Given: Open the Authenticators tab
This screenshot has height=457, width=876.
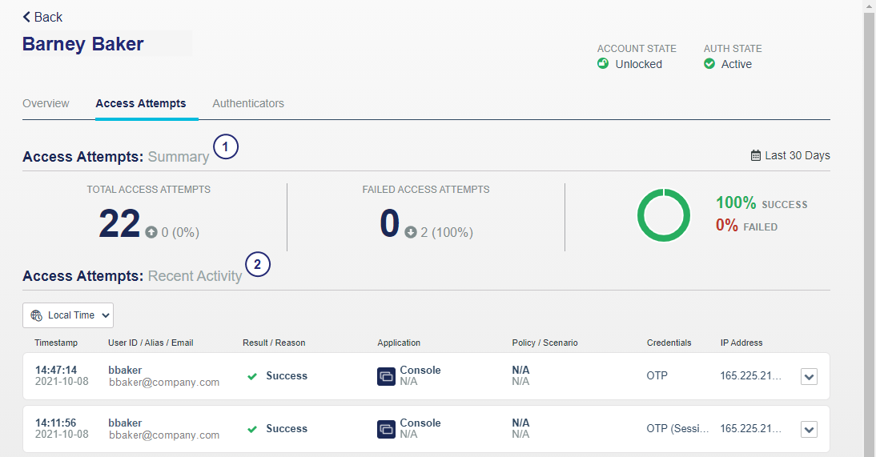Looking at the screenshot, I should tap(248, 103).
